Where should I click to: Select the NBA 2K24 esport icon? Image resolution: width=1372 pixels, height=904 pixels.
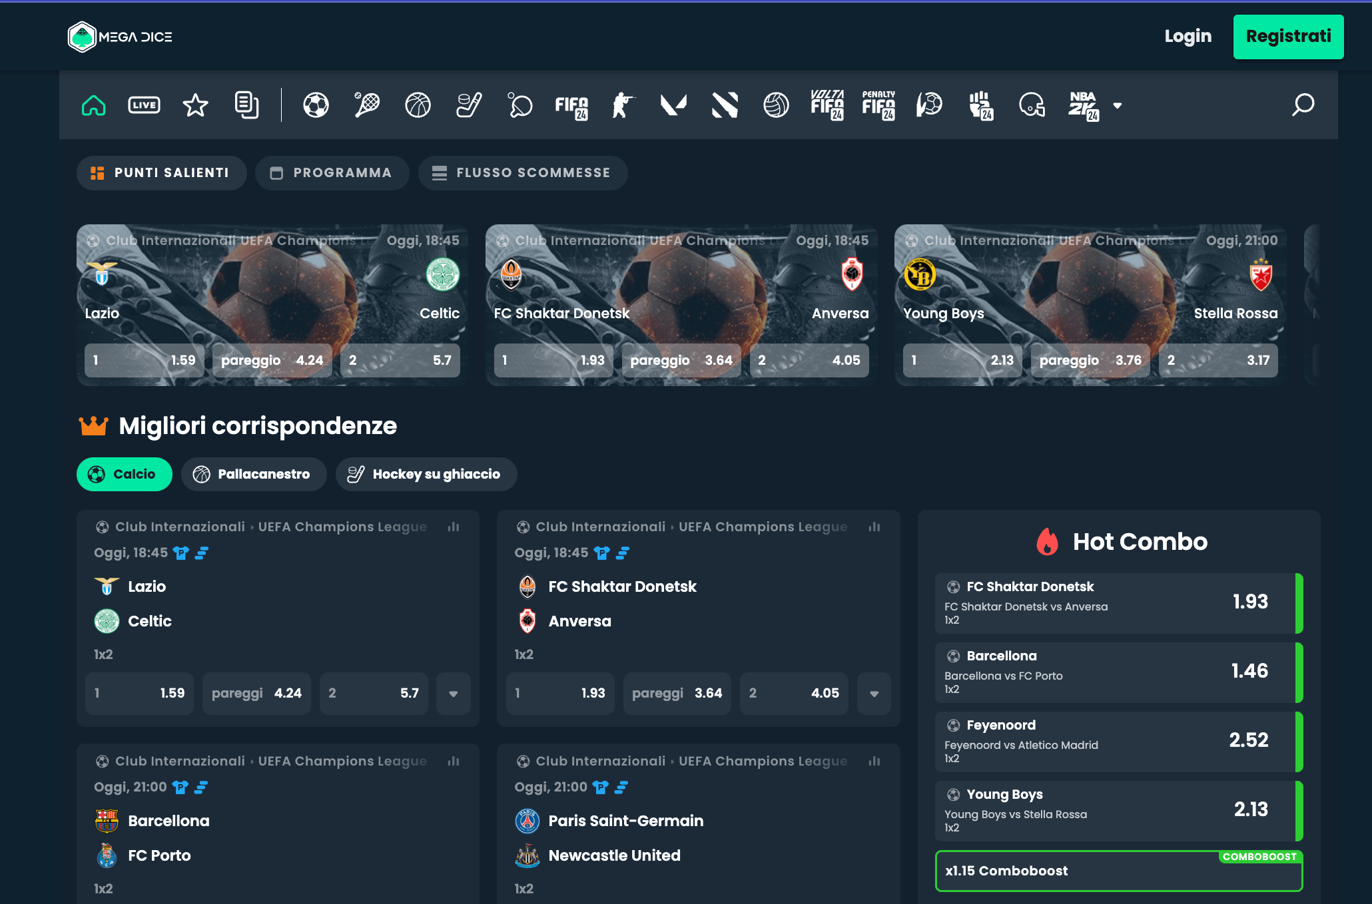[1083, 105]
